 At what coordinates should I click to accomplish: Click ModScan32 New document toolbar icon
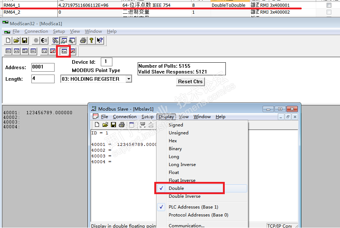tap(8, 40)
